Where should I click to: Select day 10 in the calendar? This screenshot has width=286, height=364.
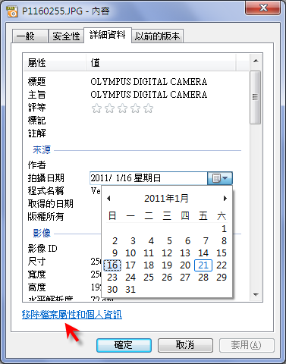tap(130, 253)
